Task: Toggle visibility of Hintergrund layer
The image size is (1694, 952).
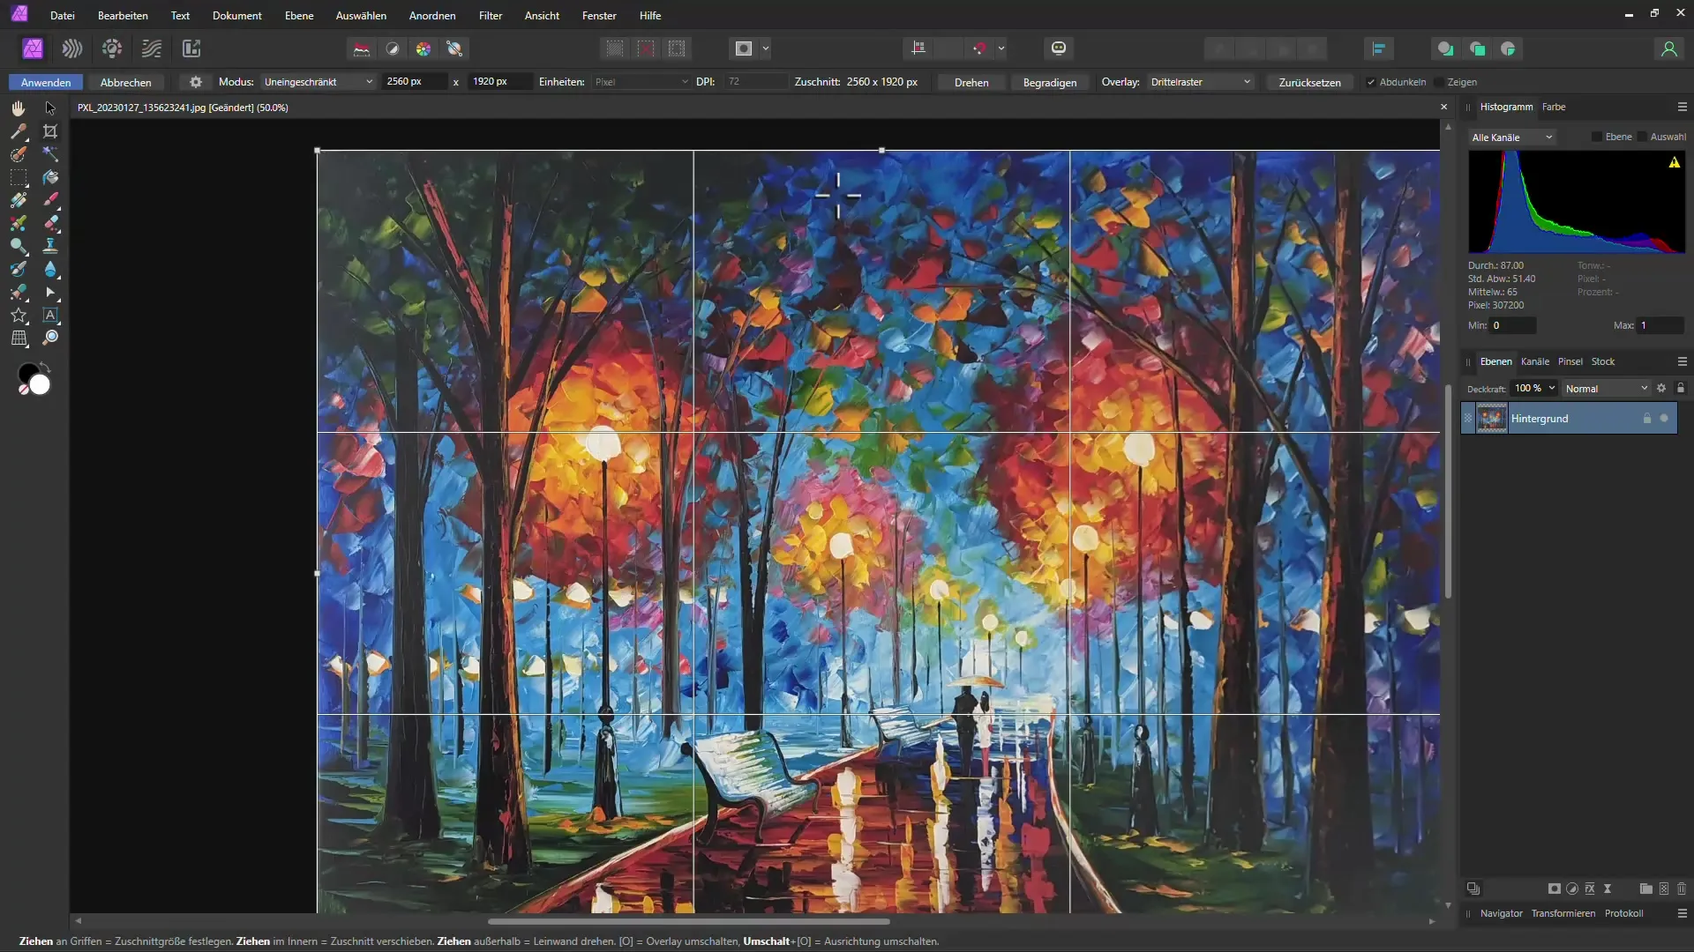Action: click(x=1664, y=419)
